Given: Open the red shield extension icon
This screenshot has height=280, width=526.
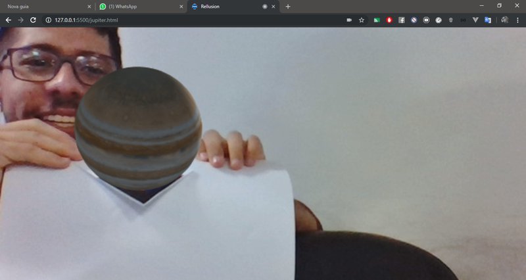Looking at the screenshot, I should tap(389, 20).
